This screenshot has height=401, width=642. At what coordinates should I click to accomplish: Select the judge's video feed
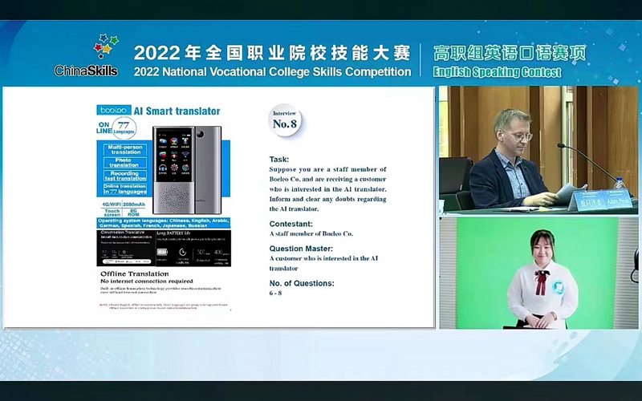(x=538, y=150)
